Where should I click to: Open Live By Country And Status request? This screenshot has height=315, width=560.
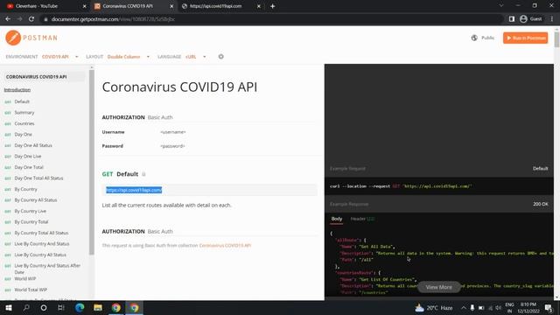(x=42, y=243)
